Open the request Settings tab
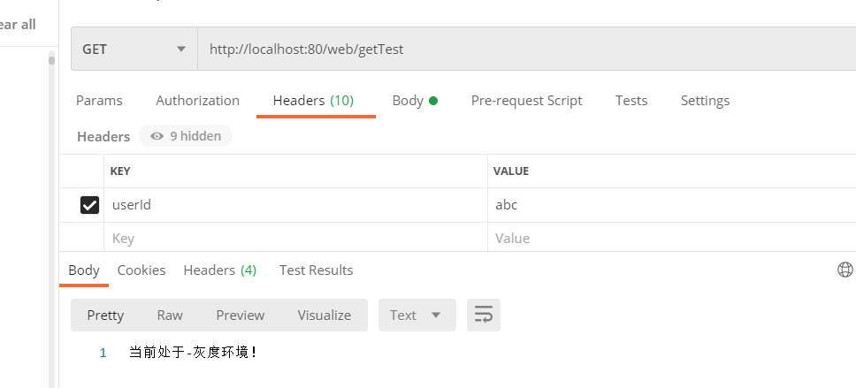Screen dimensions: 856x388 [x=705, y=101]
